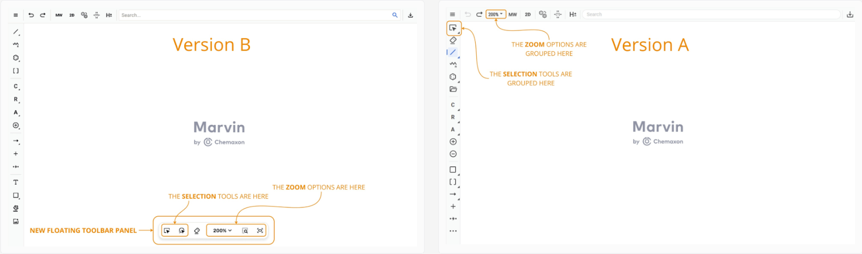Click rectangle selection tool in floating toolbar
This screenshot has width=862, height=254.
(x=167, y=231)
